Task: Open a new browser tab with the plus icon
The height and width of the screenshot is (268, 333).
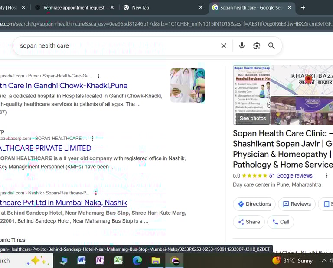Action: pos(303,8)
